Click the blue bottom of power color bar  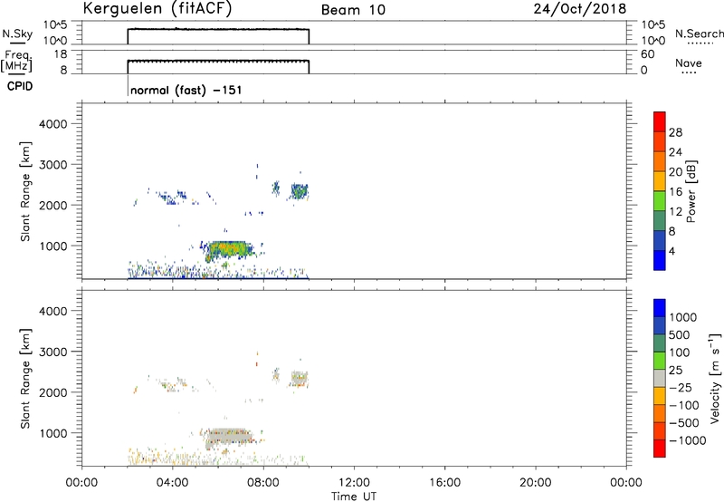pos(660,260)
